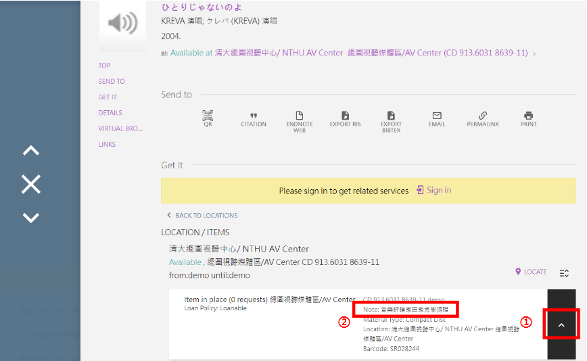
Task: Send the record by Email
Action: (x=437, y=120)
